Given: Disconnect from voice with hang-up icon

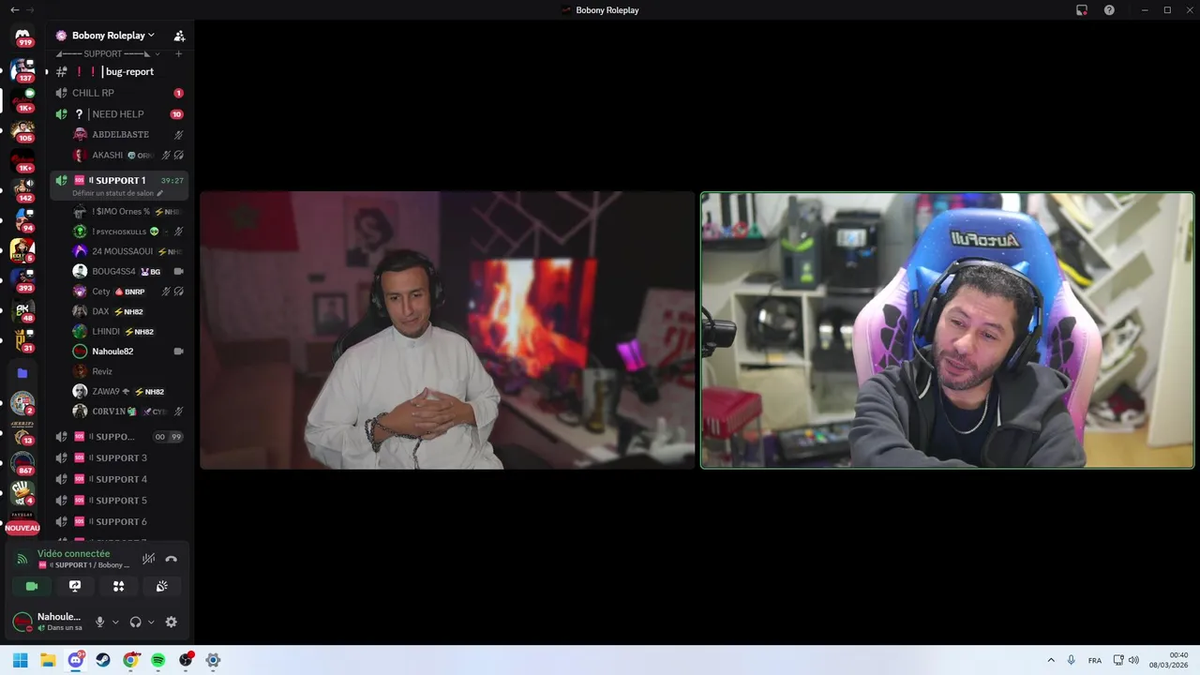Looking at the screenshot, I should pos(171,559).
